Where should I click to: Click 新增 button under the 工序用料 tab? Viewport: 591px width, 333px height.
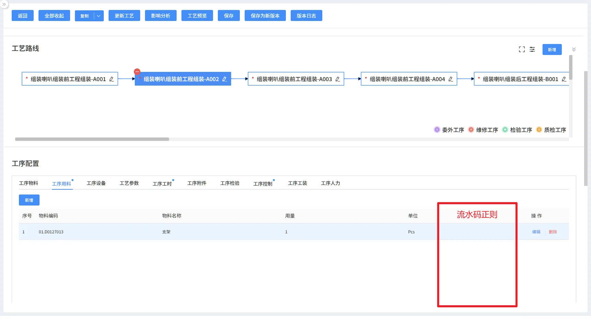click(29, 200)
